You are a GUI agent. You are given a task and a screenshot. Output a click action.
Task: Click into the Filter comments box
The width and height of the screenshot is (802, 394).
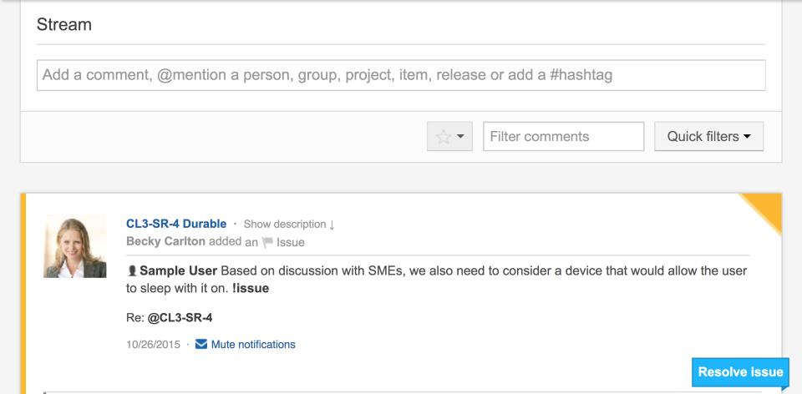[563, 137]
